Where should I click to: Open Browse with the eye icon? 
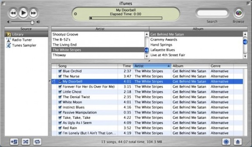(x=239, y=13)
